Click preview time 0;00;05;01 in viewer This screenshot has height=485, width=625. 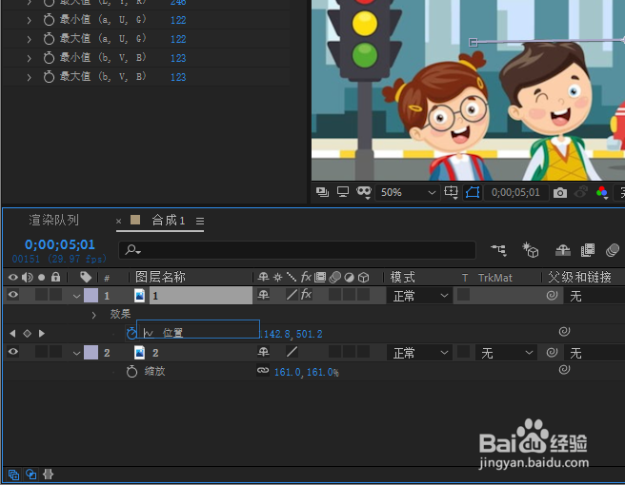[515, 192]
